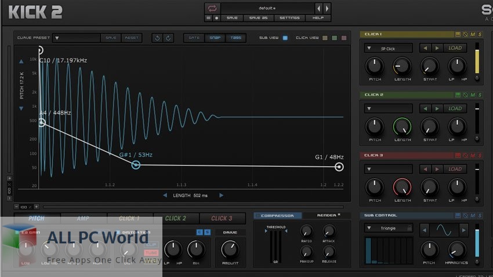
Task: Toggle the Click 1 phase/bypass circle icon
Action: point(465,34)
